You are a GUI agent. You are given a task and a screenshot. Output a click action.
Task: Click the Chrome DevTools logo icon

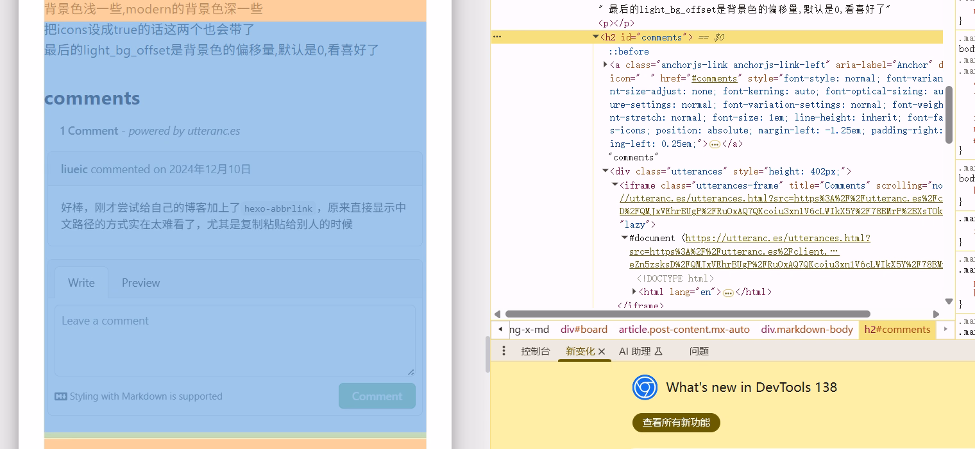645,387
